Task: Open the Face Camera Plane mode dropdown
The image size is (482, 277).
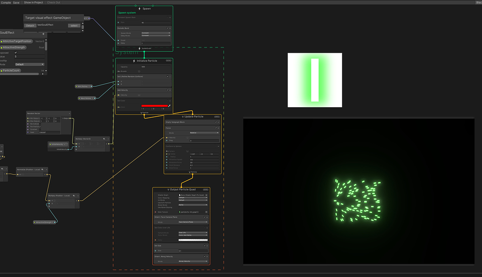Action: 193,222
